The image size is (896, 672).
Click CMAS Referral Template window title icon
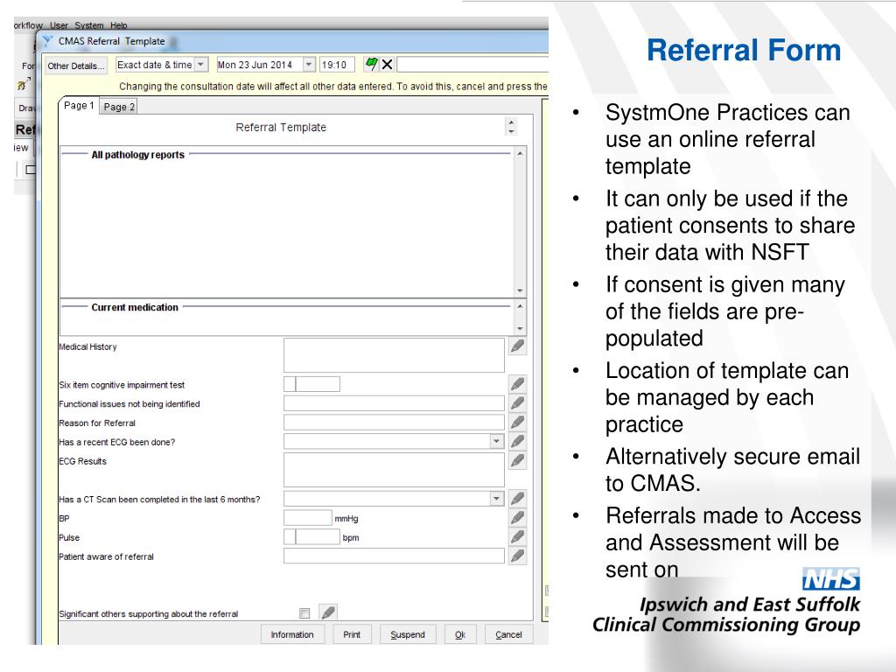tap(49, 41)
